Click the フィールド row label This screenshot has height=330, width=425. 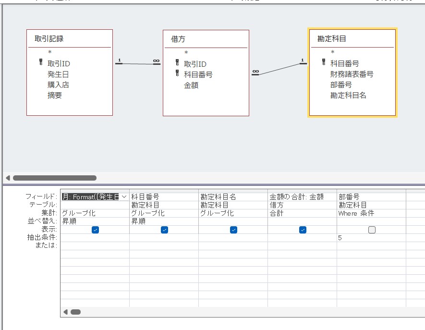pyautogui.click(x=41, y=196)
